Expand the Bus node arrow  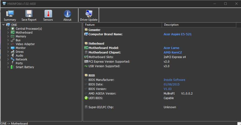[8, 40]
